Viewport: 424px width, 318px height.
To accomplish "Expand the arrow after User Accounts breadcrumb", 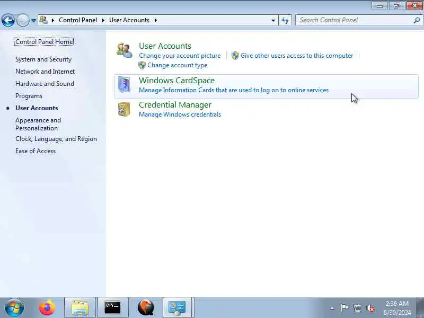I will (x=155, y=20).
